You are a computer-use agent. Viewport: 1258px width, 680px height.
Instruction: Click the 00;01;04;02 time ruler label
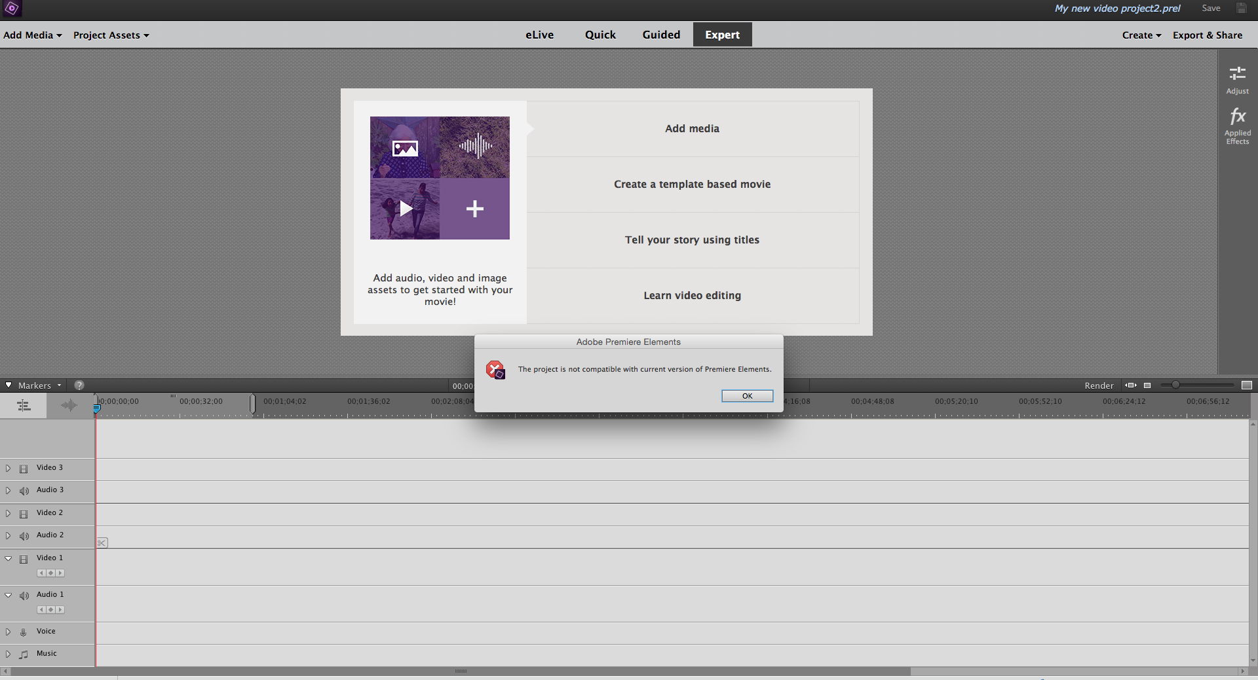click(x=284, y=401)
